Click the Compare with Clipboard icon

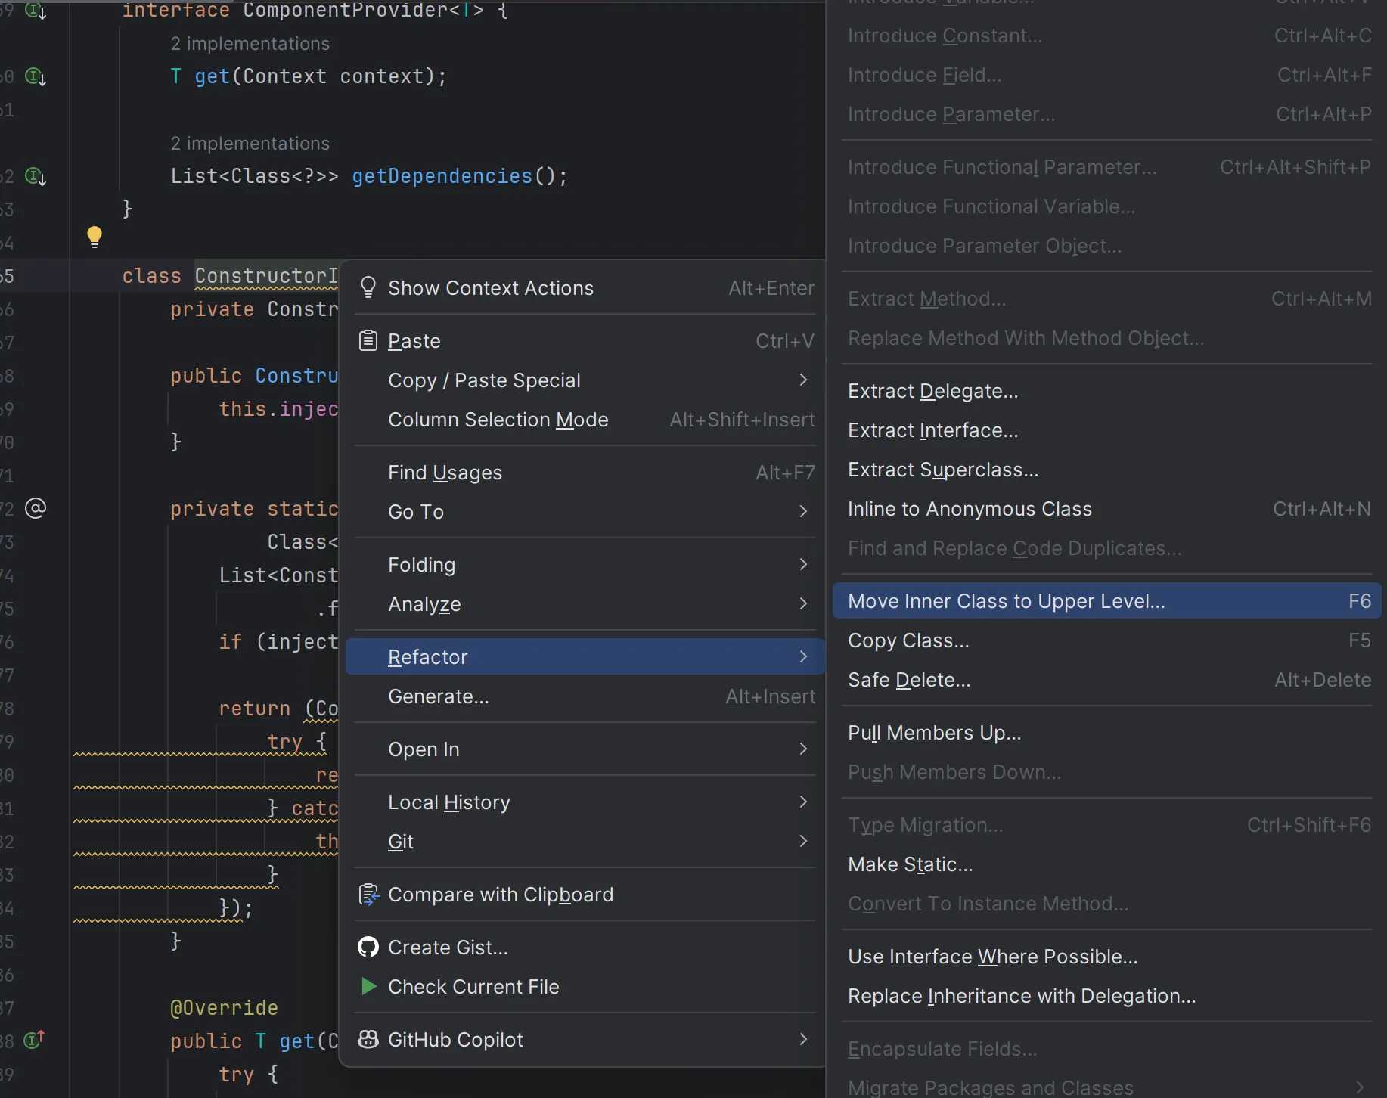pyautogui.click(x=368, y=895)
